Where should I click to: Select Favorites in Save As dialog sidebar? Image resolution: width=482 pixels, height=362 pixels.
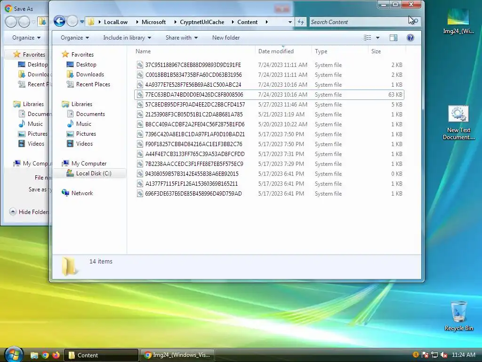[x=30, y=55]
